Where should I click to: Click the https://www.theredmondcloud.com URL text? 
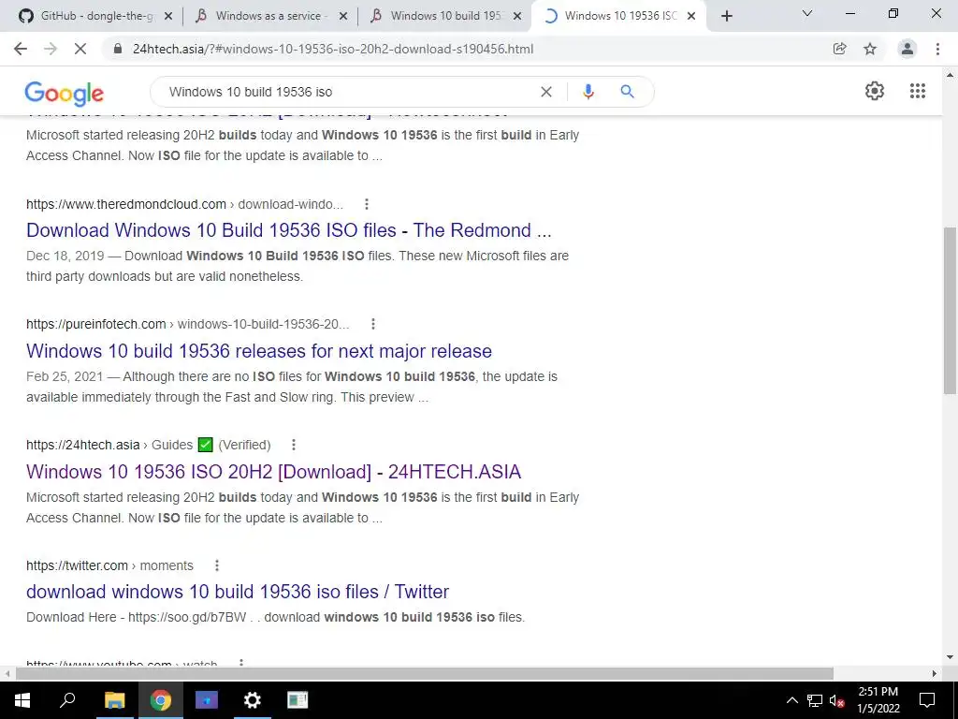tap(126, 204)
